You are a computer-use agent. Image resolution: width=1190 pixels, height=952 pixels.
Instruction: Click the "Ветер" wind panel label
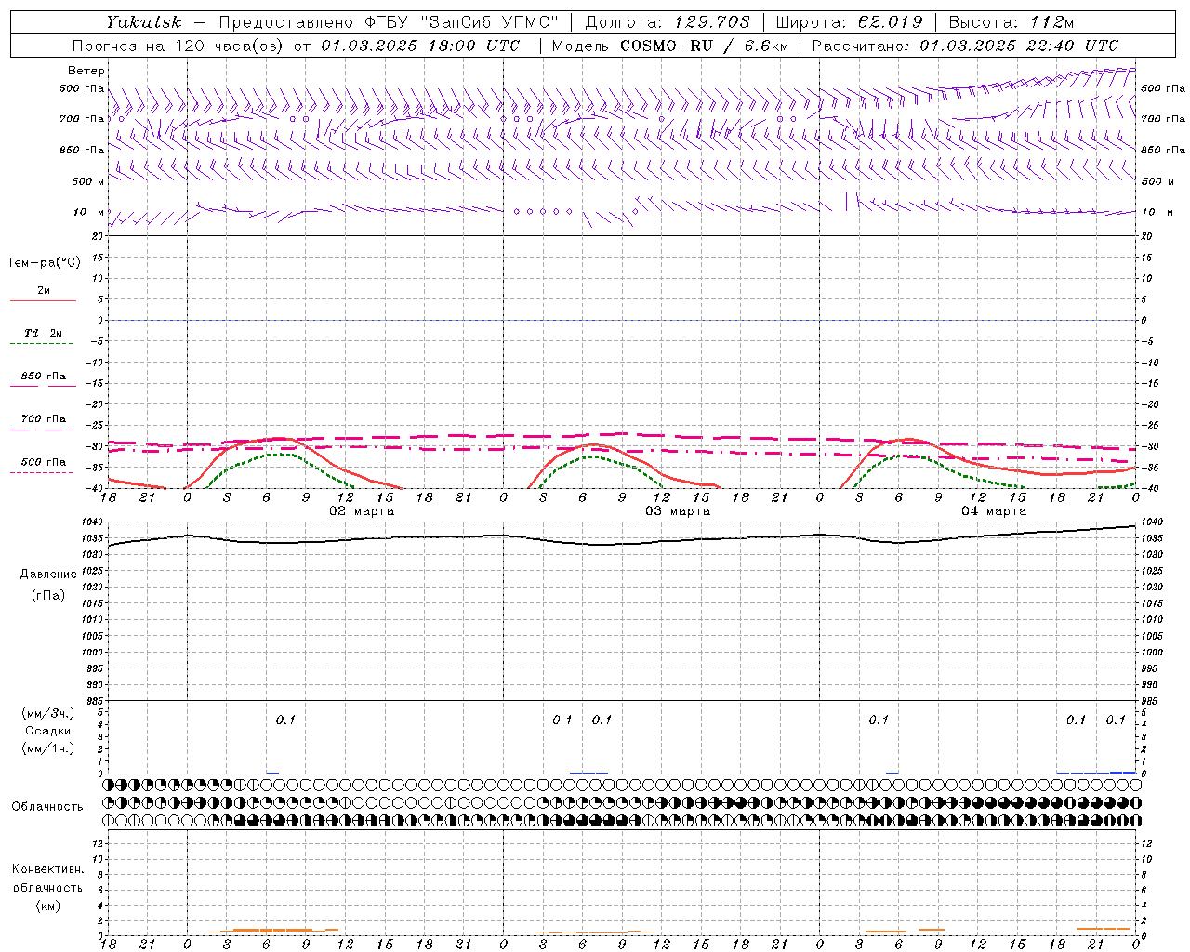pyautogui.click(x=86, y=71)
